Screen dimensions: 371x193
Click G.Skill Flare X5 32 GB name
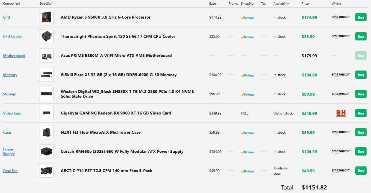[x=119, y=75]
